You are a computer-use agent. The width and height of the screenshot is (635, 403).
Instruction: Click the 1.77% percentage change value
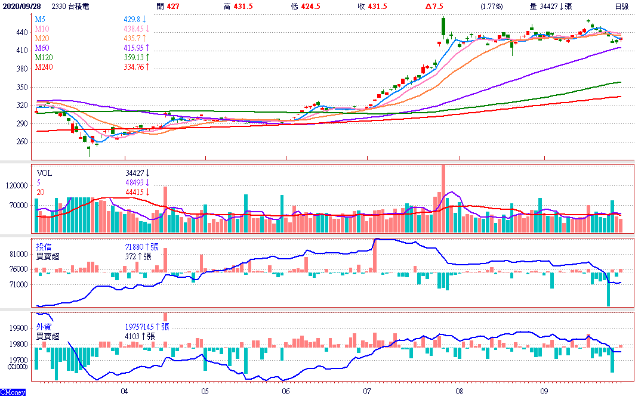pyautogui.click(x=491, y=6)
